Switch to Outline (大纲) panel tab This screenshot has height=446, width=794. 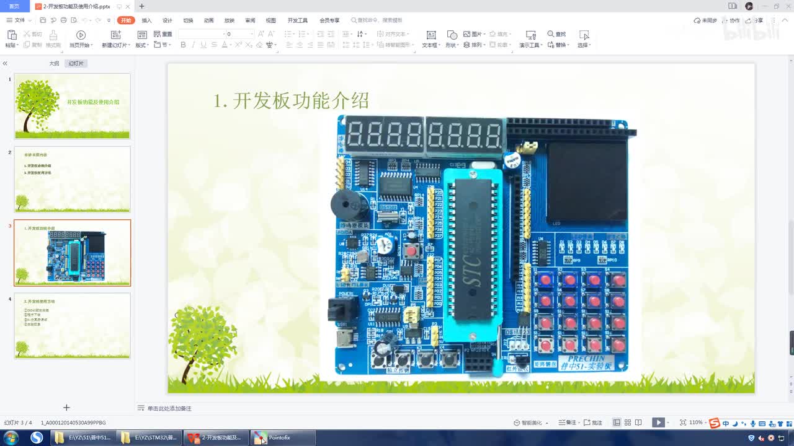click(x=55, y=63)
